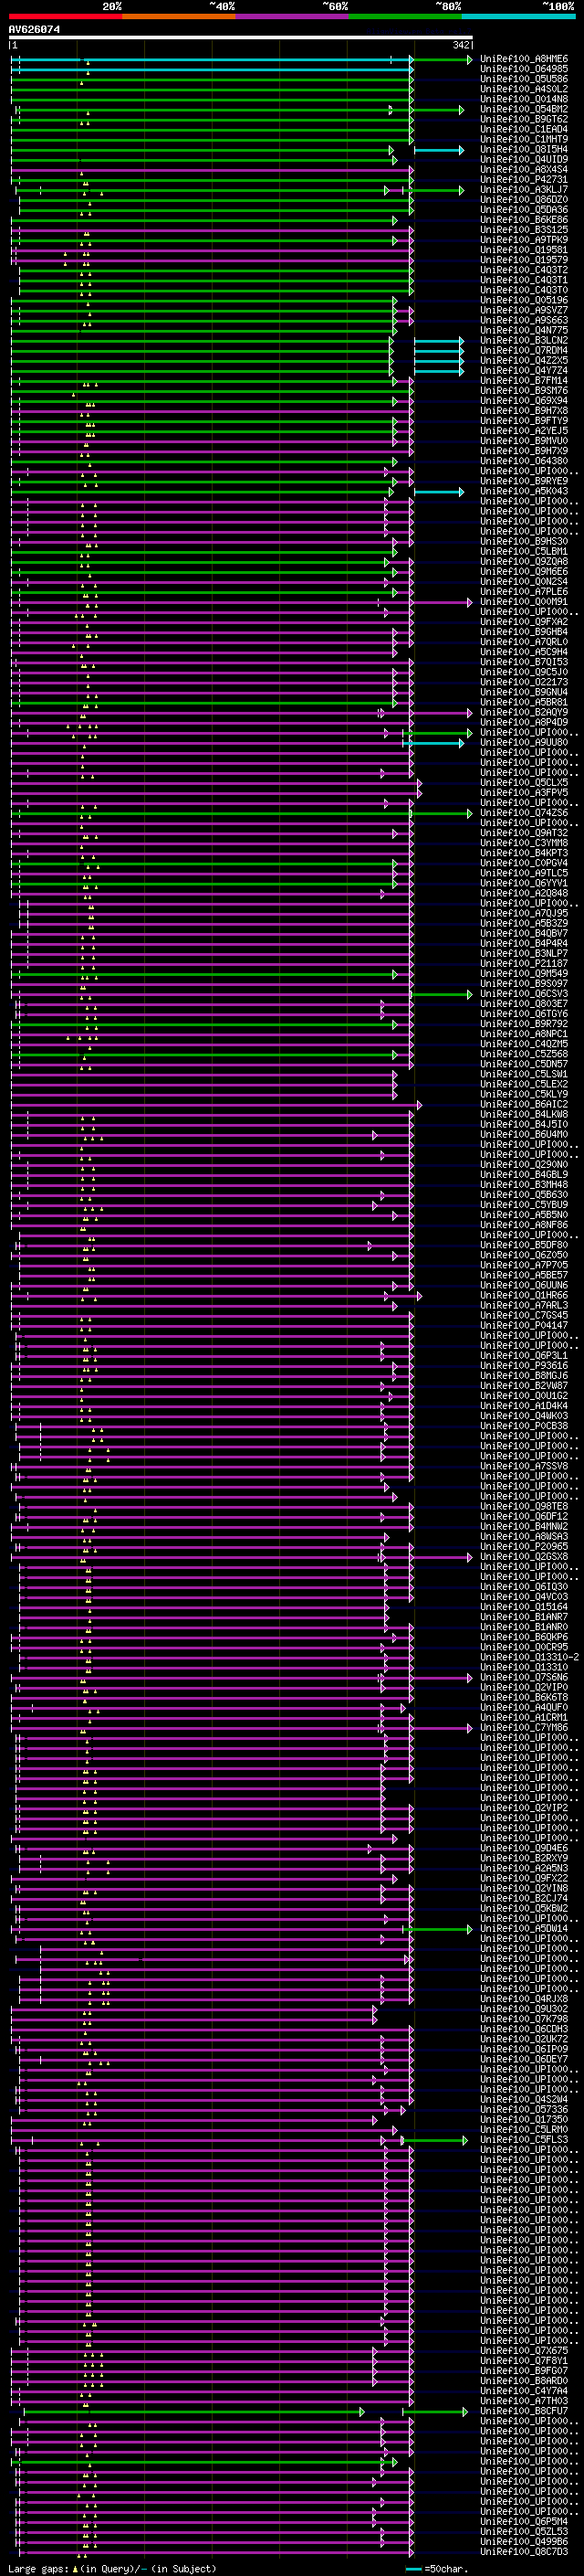Viewport: 584px width, 2576px height.
Task: Select the AV626074 query name label
Action: (x=34, y=29)
